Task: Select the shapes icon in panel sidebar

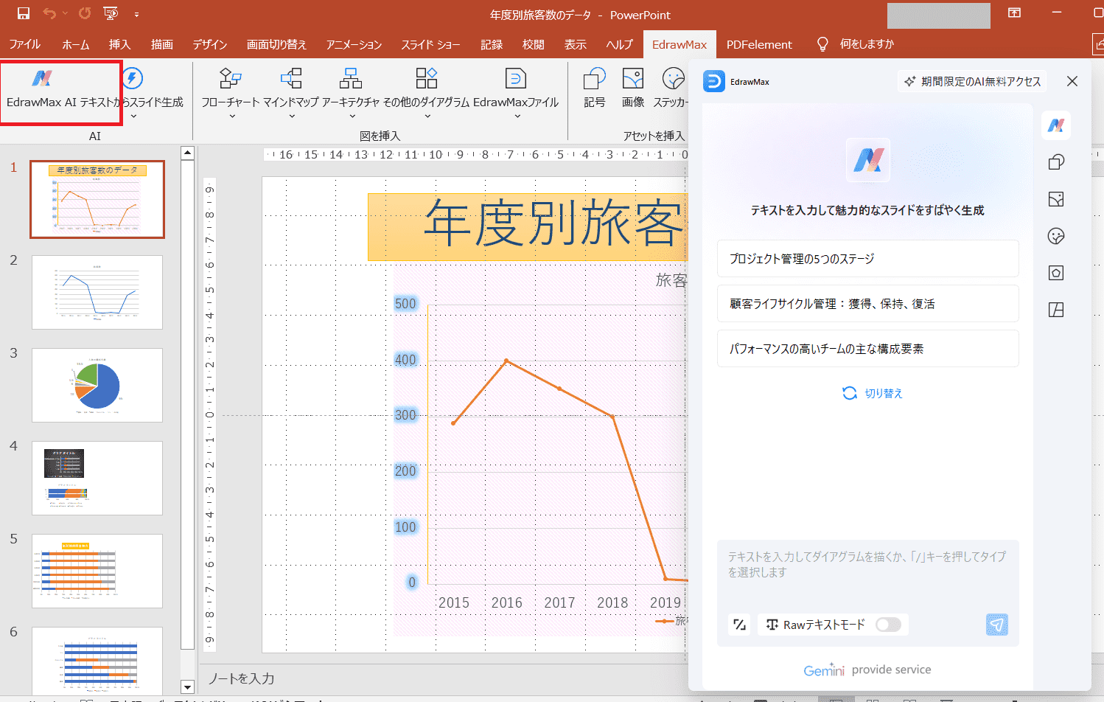Action: pos(1056,162)
